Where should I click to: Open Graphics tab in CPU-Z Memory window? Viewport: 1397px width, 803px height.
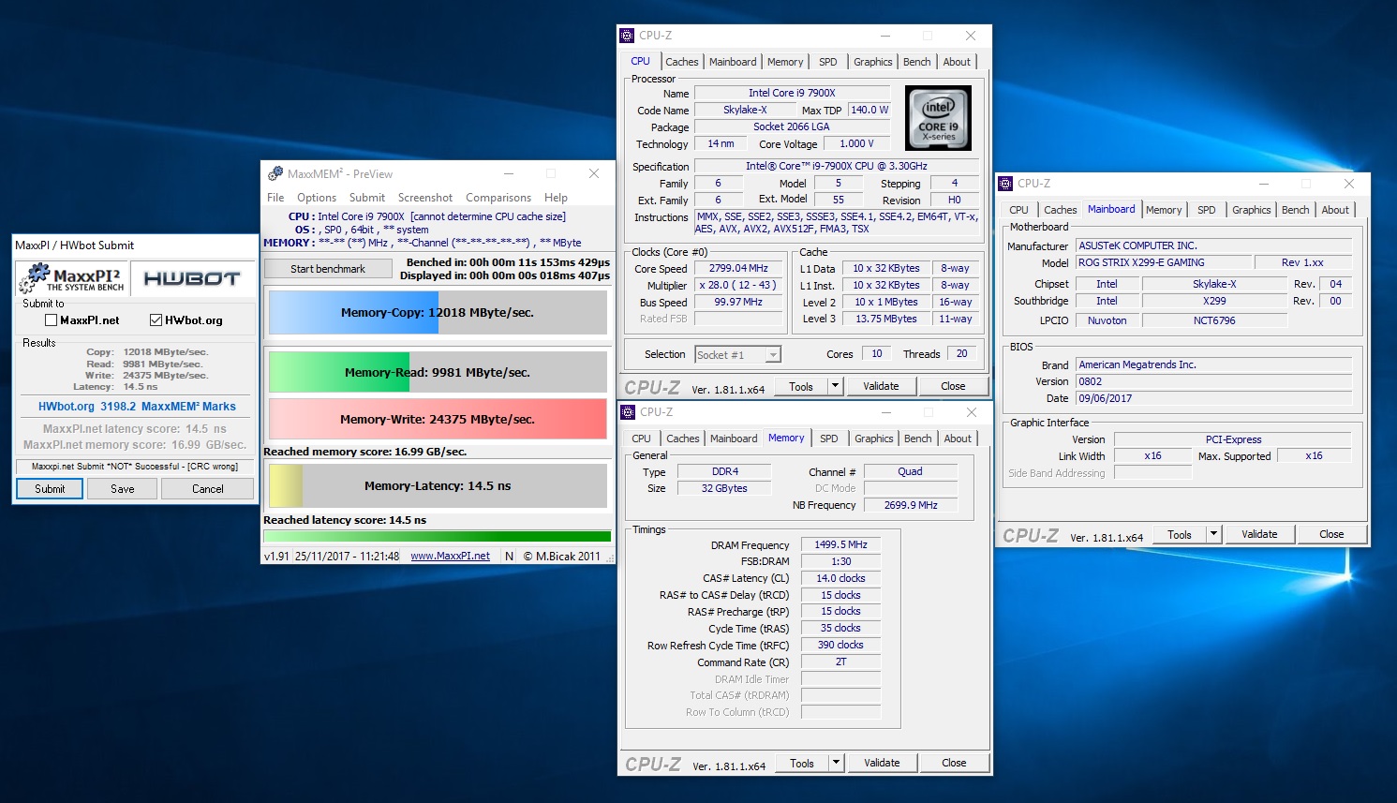click(x=874, y=439)
